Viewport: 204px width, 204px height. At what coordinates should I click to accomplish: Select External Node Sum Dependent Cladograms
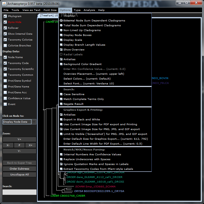coord(105,20)
